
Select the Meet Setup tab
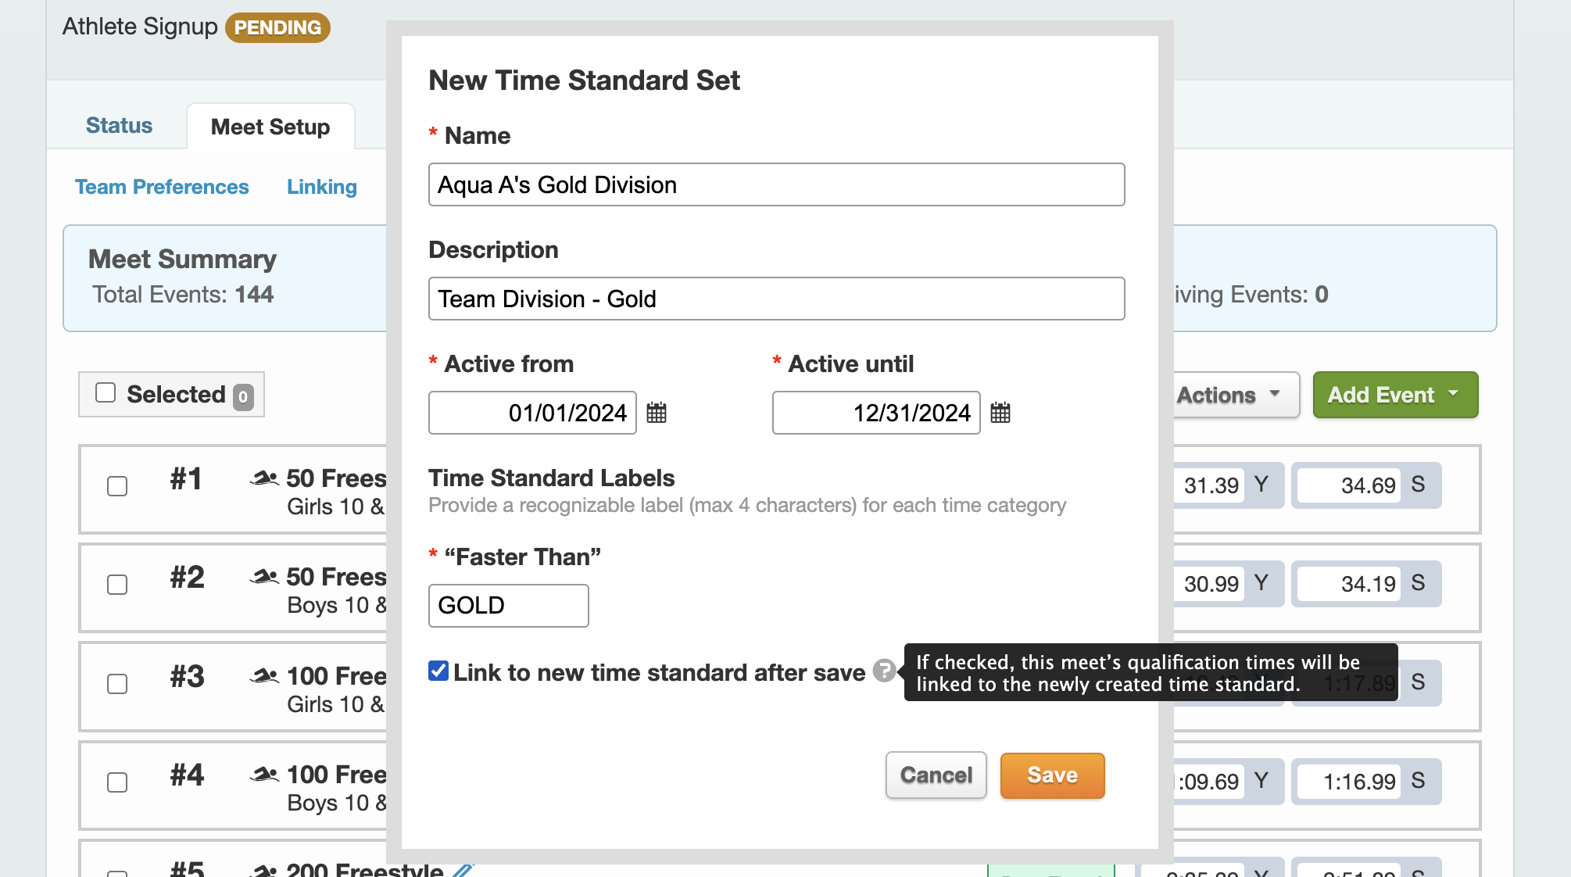click(270, 127)
